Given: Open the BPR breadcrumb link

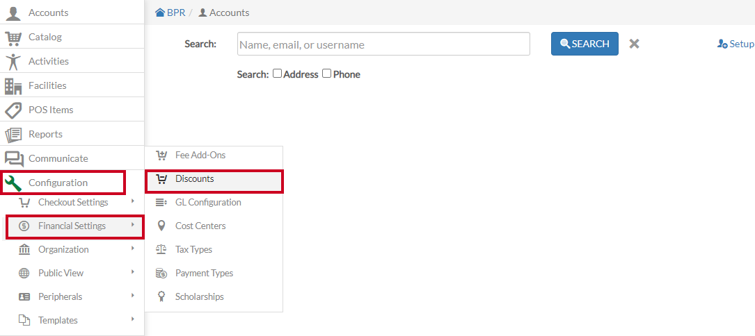Looking at the screenshot, I should coord(176,12).
